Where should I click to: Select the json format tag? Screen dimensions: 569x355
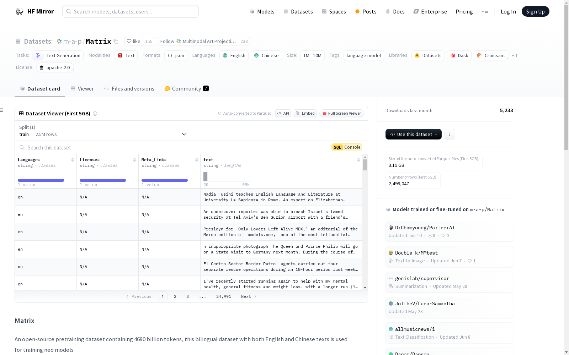click(176, 55)
